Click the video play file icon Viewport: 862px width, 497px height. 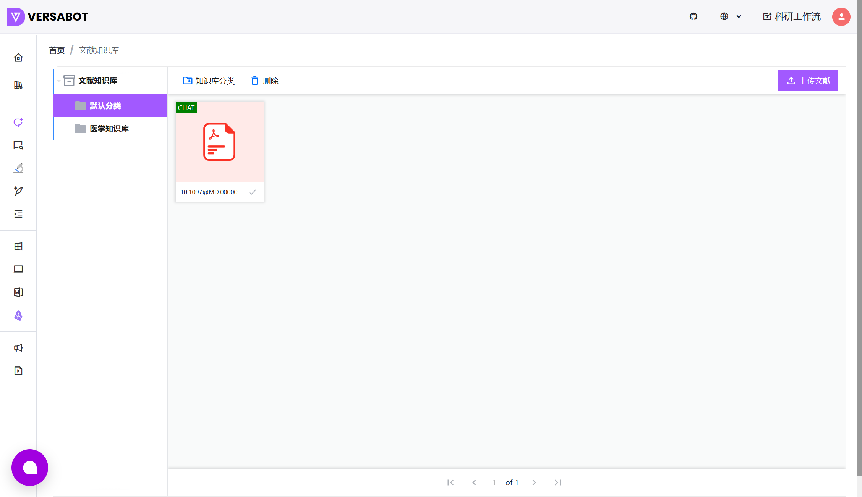18,371
